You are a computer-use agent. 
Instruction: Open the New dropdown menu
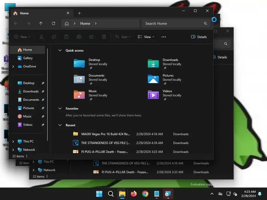click(22, 37)
